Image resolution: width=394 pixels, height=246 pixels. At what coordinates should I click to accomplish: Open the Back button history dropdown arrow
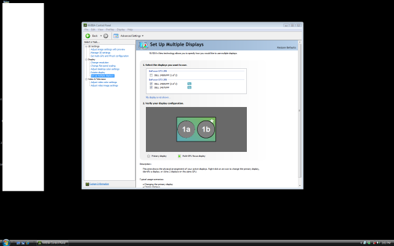[x=101, y=36]
